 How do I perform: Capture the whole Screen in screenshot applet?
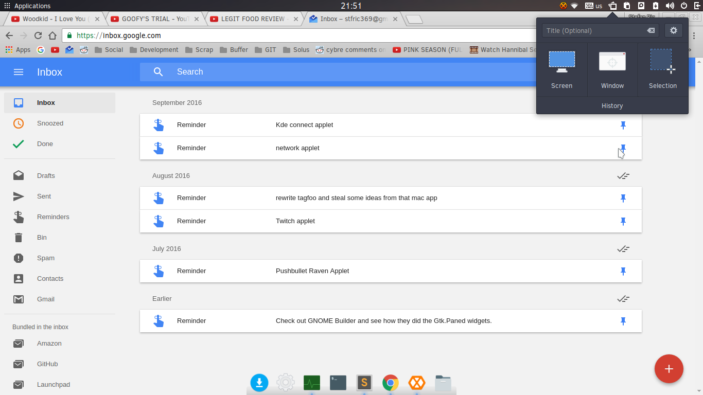pos(562,70)
